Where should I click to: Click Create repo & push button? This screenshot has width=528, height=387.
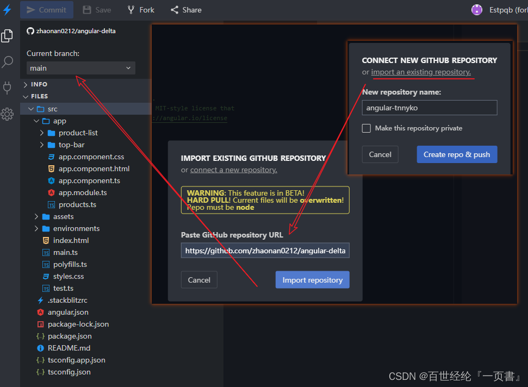coord(457,154)
